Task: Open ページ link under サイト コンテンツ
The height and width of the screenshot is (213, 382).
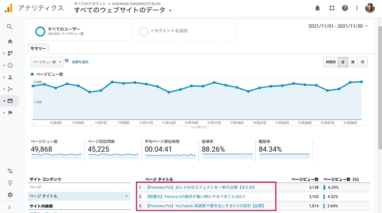Action: pyautogui.click(x=35, y=187)
